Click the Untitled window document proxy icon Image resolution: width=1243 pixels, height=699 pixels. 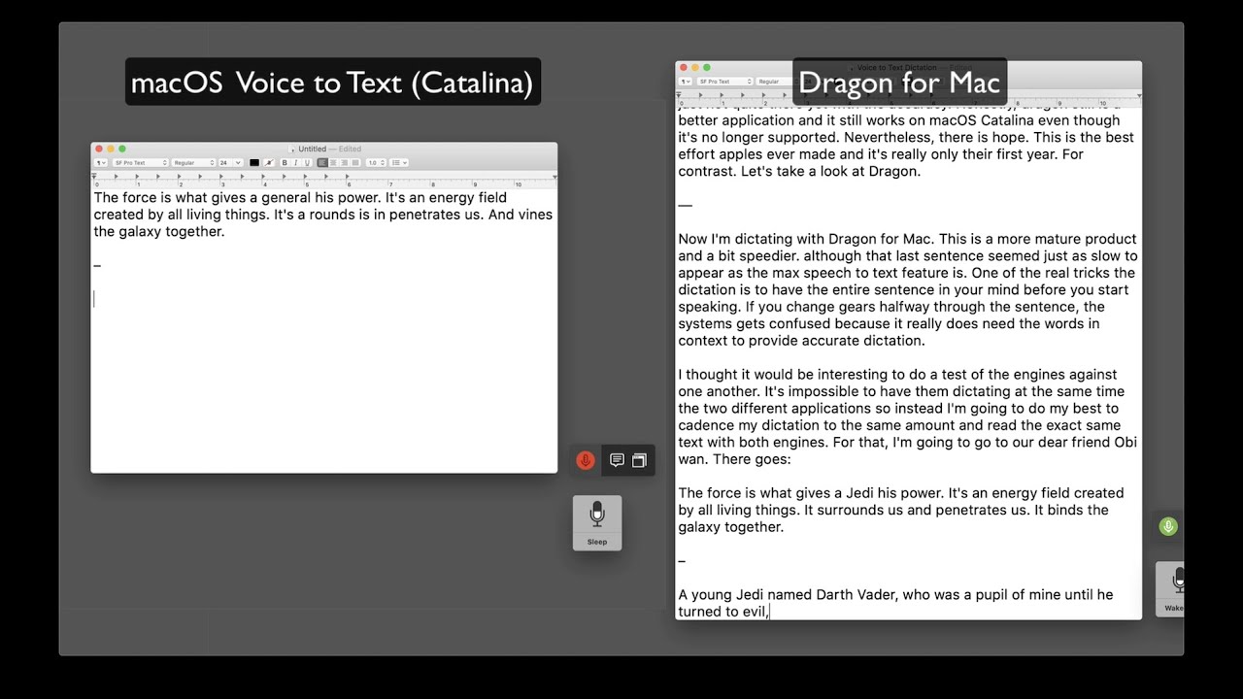coord(292,149)
